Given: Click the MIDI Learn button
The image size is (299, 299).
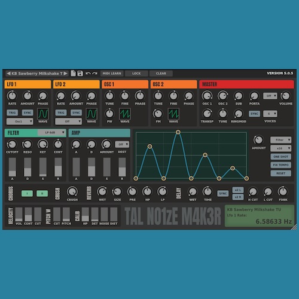Looking at the screenshot, I should [x=112, y=74].
